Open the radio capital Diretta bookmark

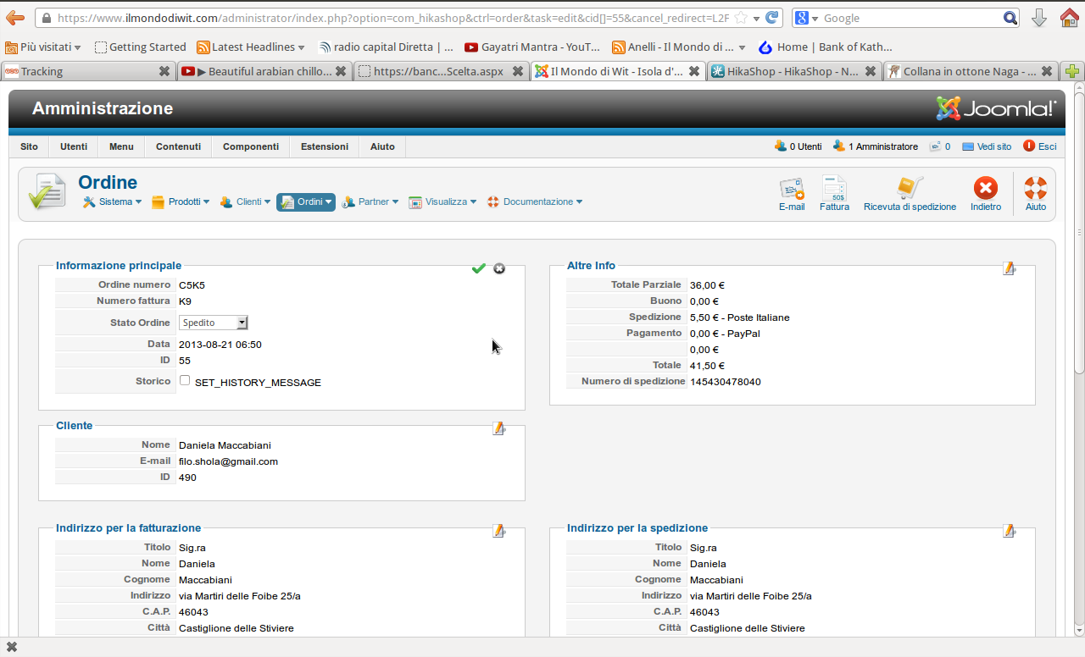[386, 47]
